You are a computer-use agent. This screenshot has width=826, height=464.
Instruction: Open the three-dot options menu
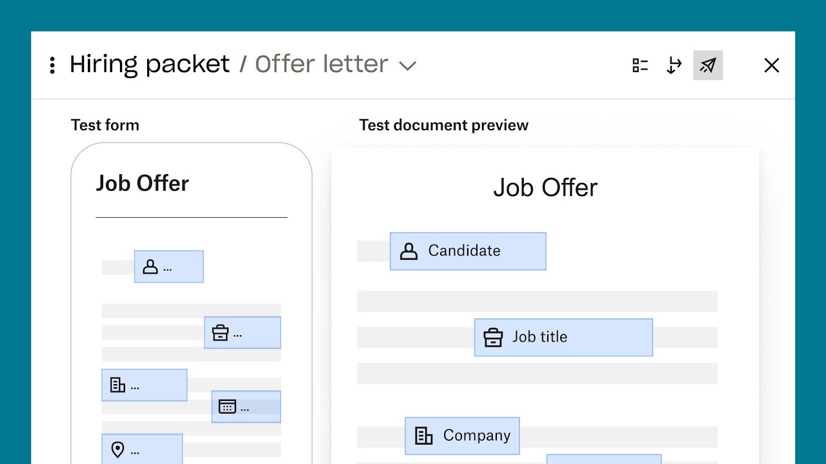52,65
